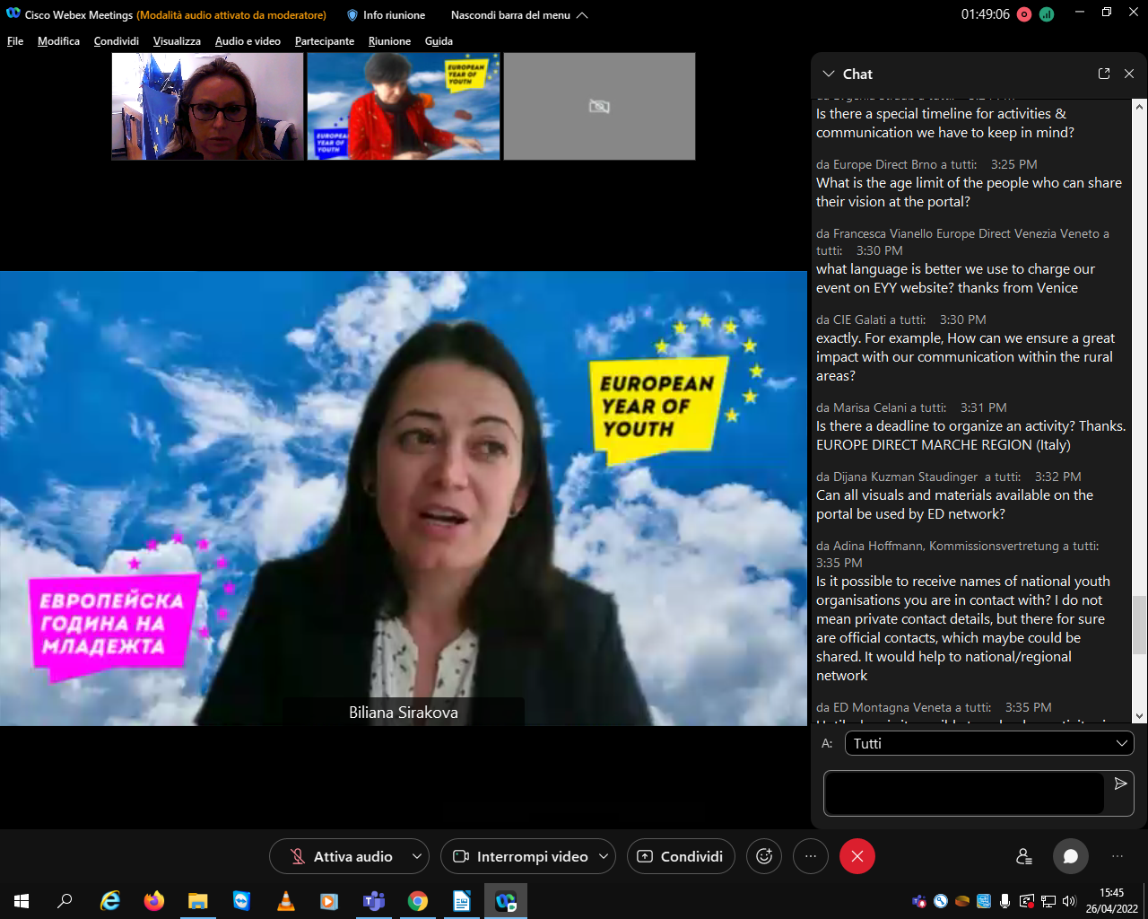Click Info riunione button

tap(386, 15)
